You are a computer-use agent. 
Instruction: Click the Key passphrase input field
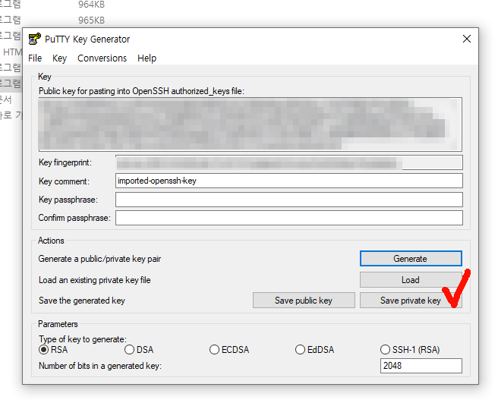[x=289, y=200]
